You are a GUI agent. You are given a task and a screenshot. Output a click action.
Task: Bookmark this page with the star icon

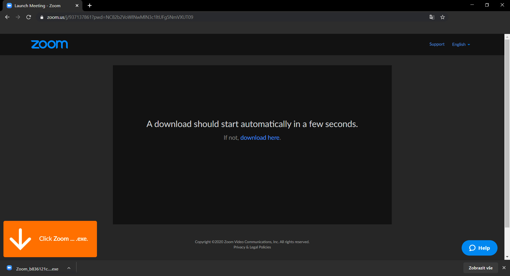(443, 17)
